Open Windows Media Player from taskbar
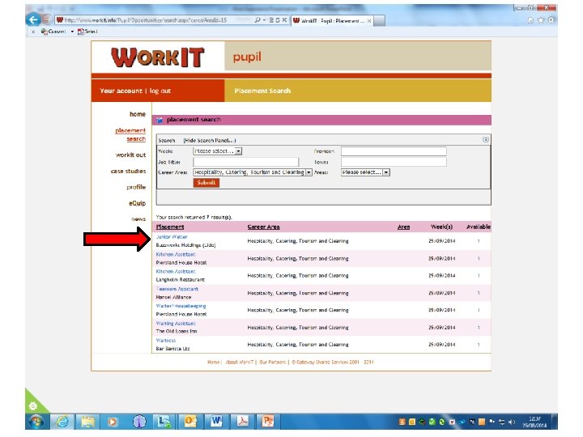Image resolution: width=583 pixels, height=437 pixels. click(113, 422)
